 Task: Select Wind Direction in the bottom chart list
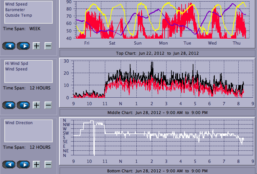19,123
